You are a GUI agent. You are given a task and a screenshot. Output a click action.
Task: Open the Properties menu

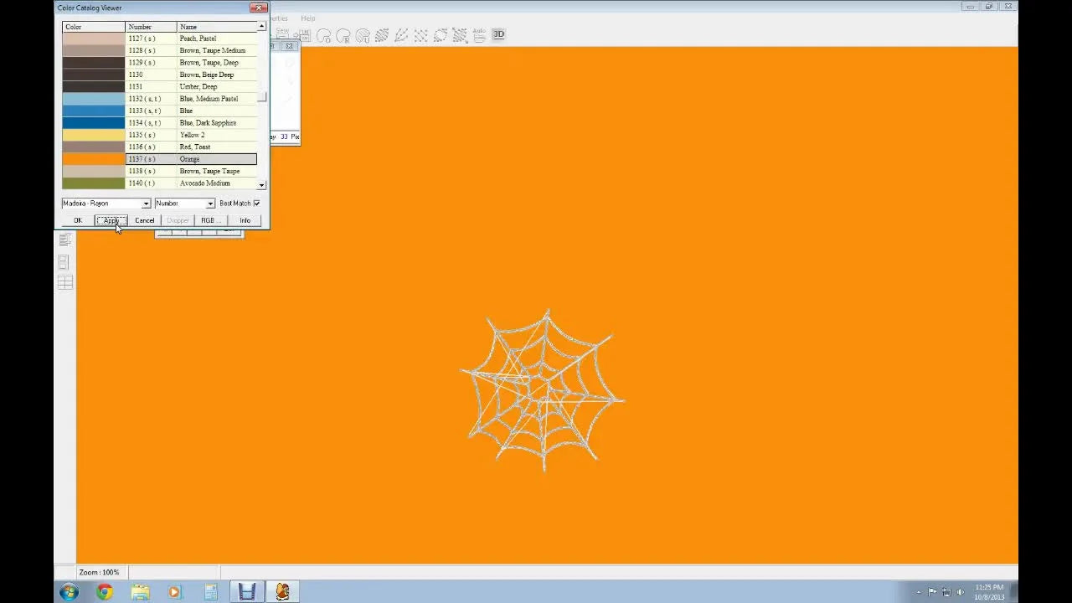[278, 18]
